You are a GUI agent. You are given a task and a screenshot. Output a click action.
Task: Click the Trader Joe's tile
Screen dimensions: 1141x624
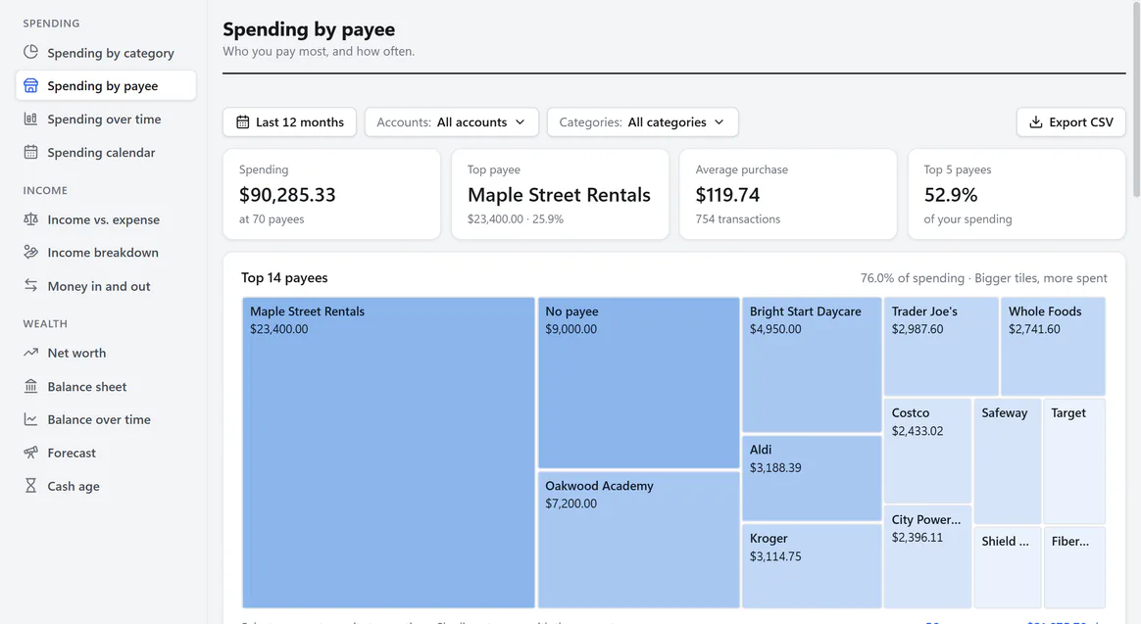coord(941,346)
